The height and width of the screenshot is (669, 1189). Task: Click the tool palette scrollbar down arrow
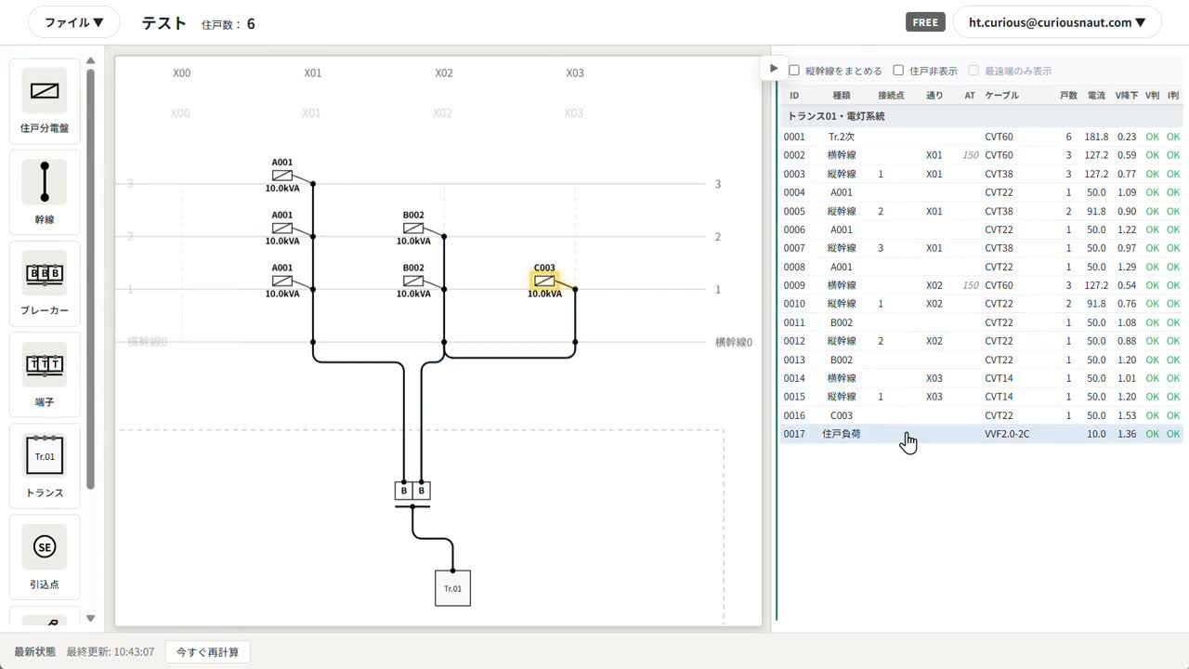click(x=90, y=618)
